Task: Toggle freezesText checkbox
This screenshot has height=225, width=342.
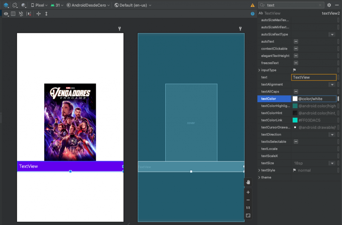Action: tap(296, 63)
